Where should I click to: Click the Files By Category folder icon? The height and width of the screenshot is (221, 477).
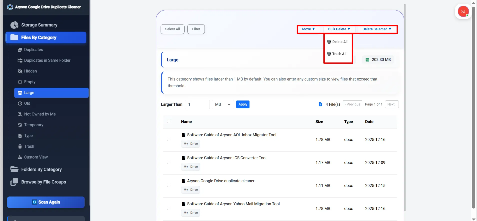coord(14,37)
